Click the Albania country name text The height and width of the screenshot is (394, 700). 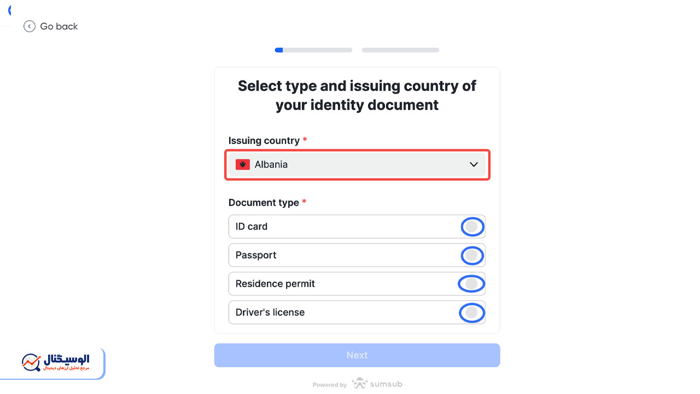271,164
